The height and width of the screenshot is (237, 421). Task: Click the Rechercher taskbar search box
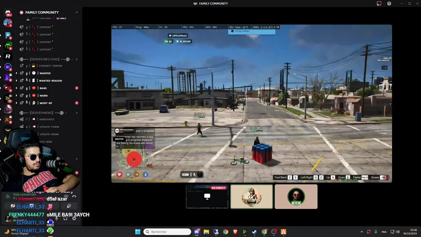[167, 232]
